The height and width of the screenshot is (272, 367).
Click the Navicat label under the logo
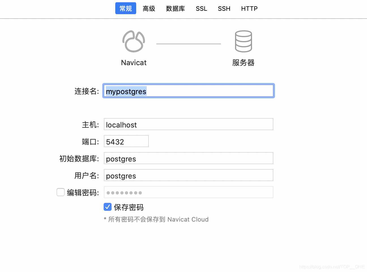pos(134,63)
